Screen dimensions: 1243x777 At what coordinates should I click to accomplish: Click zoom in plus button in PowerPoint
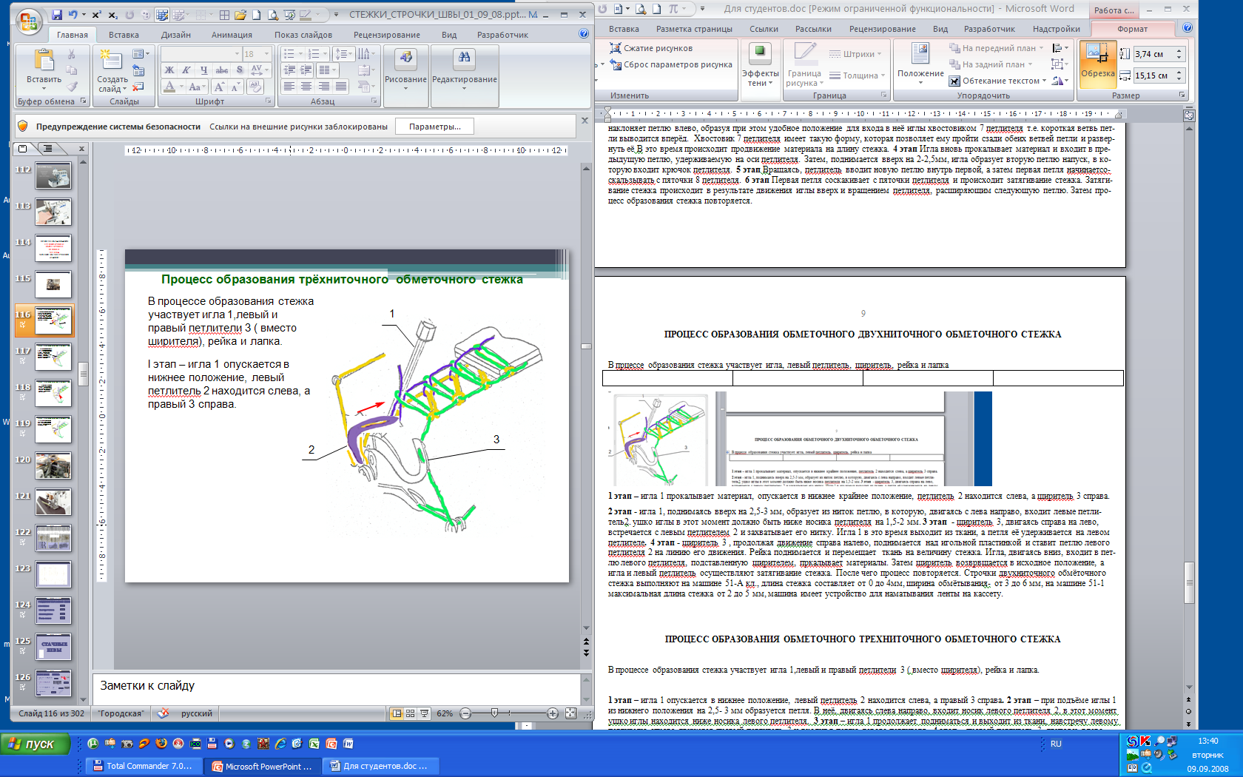point(553,713)
